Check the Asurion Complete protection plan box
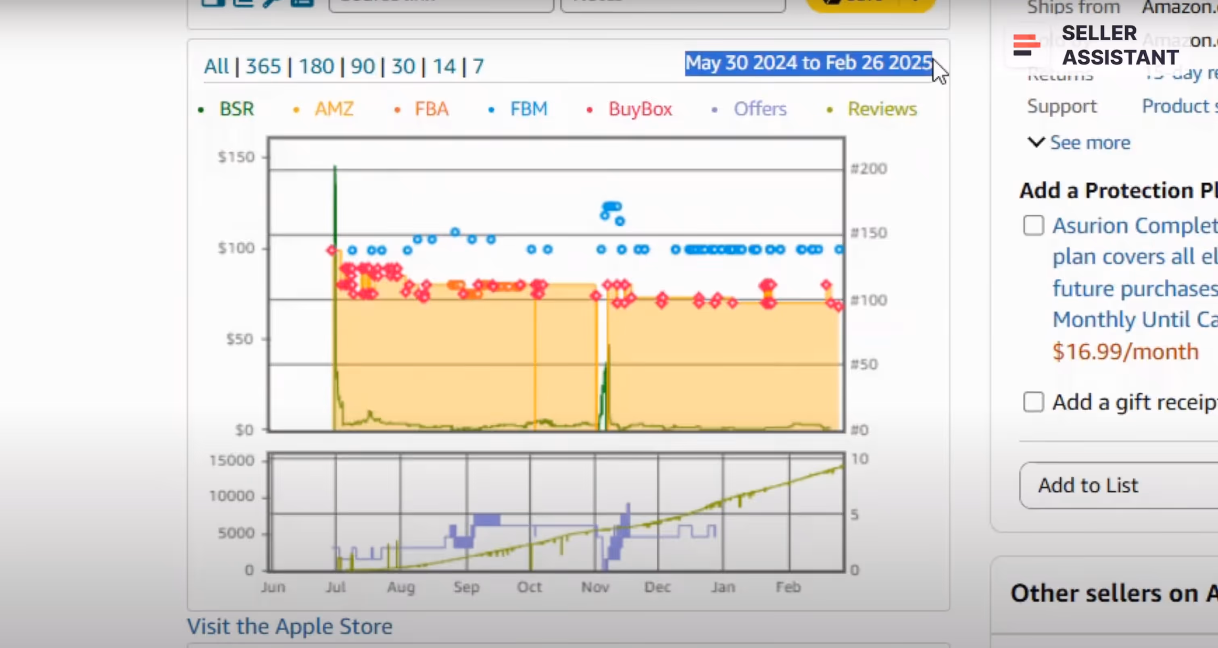This screenshot has width=1218, height=648. [1034, 225]
